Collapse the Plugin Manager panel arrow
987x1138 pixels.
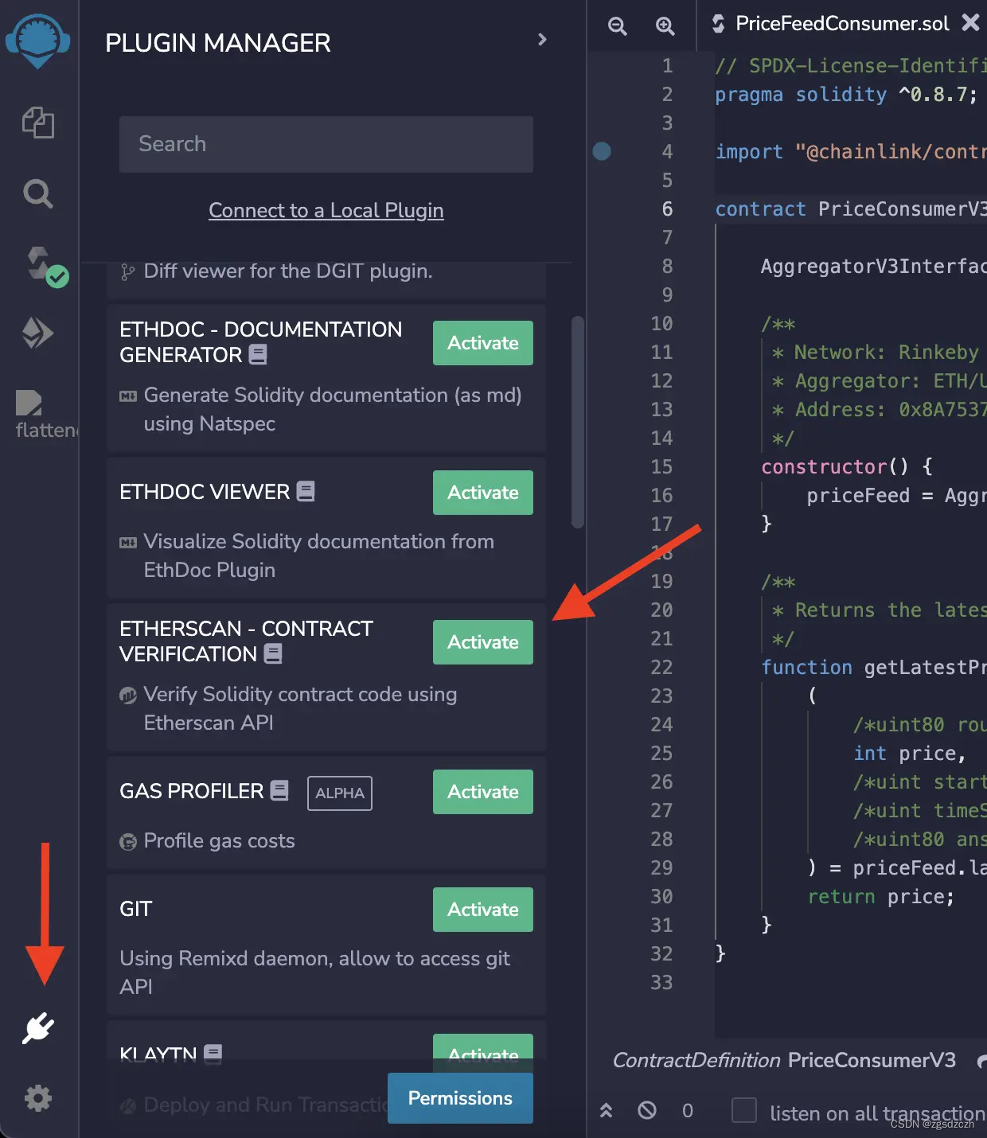[542, 40]
